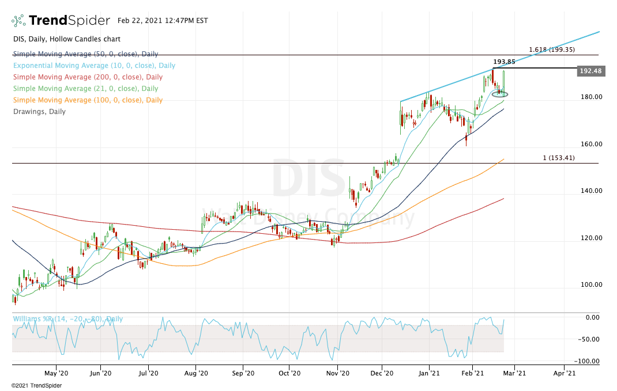The image size is (617, 391).
Task: Click the Jan '21 date axis label
Action: pos(429,373)
